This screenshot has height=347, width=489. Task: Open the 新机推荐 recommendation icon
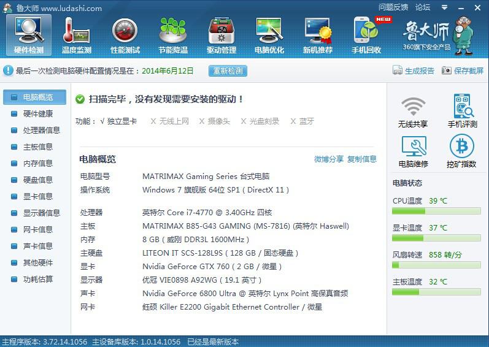tap(318, 35)
